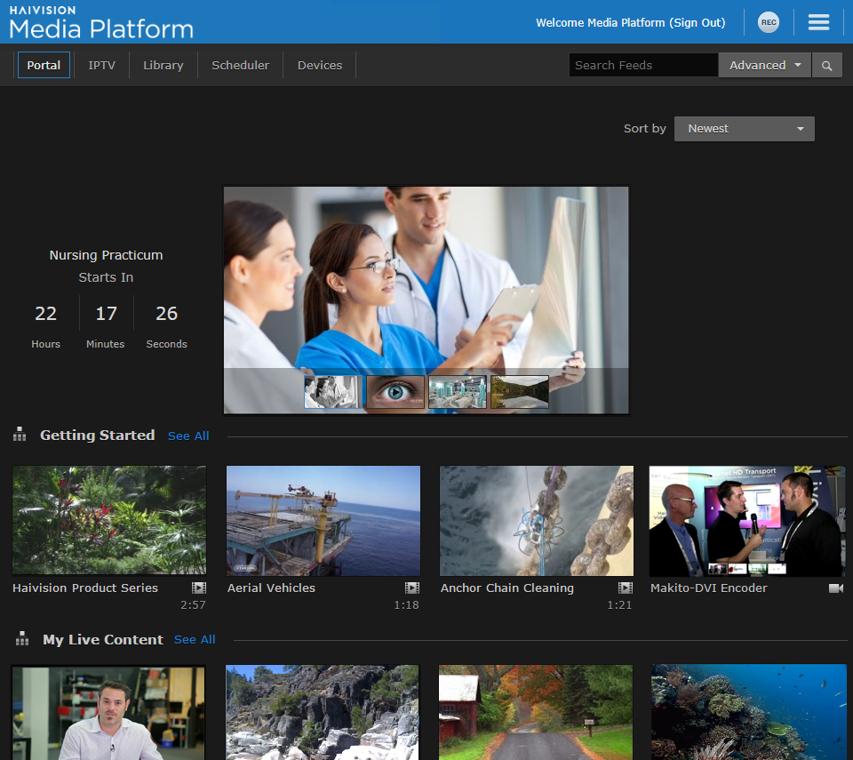Open the hamburger menu icon
This screenshot has height=760, width=853.
tap(818, 23)
